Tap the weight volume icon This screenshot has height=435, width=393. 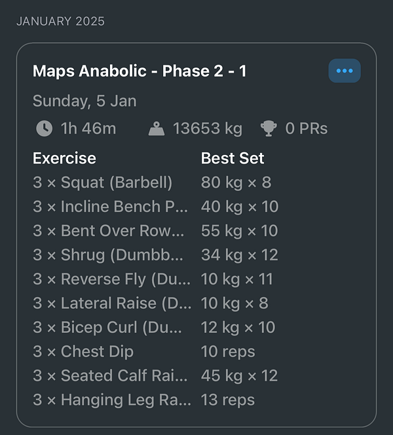click(157, 129)
